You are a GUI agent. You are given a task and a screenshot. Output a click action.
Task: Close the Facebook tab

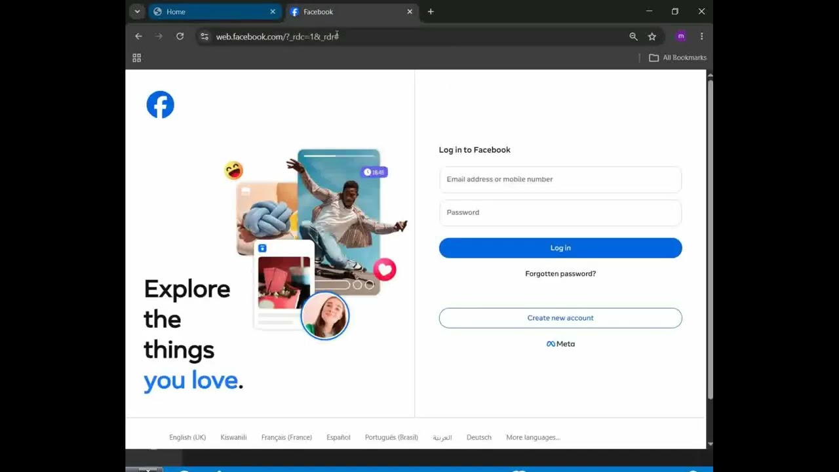click(410, 12)
